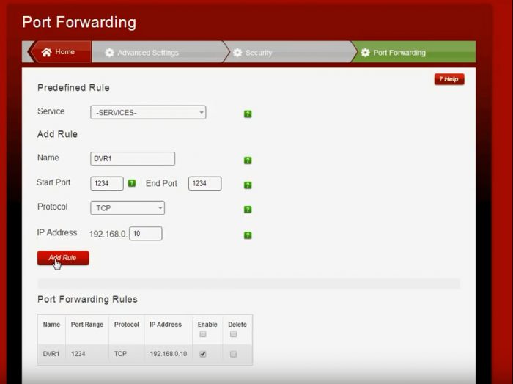
Task: Open the Port Forwarding tab
Action: (x=399, y=53)
